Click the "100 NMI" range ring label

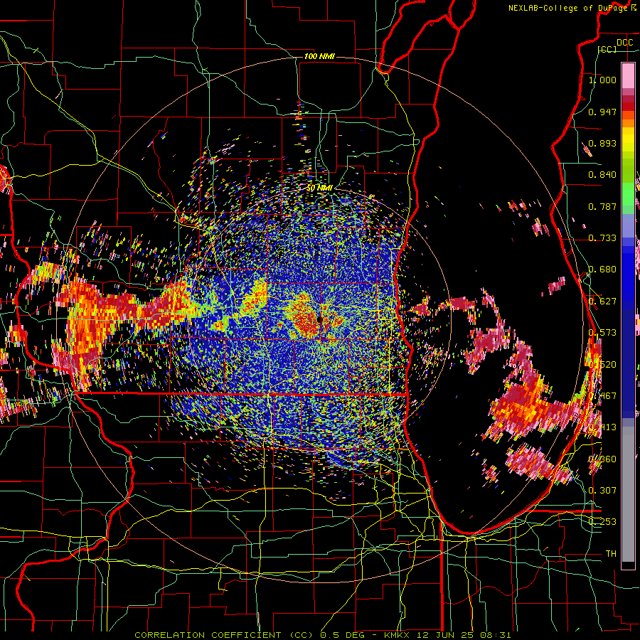(319, 56)
